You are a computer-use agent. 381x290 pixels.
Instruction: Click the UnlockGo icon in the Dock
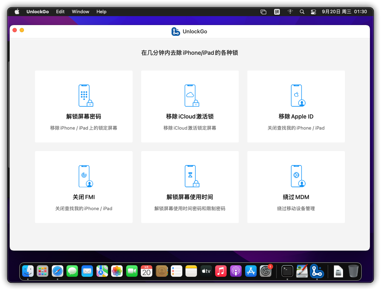(317, 271)
